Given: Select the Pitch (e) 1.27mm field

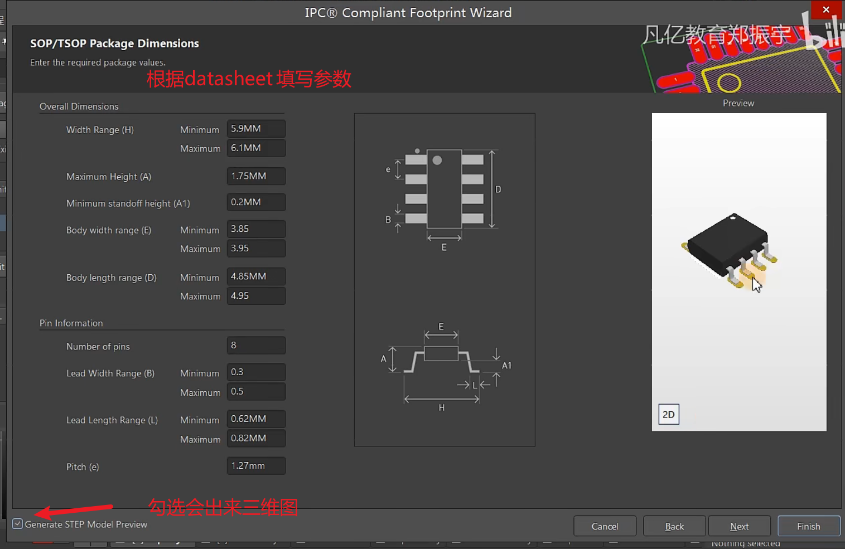Looking at the screenshot, I should (255, 465).
